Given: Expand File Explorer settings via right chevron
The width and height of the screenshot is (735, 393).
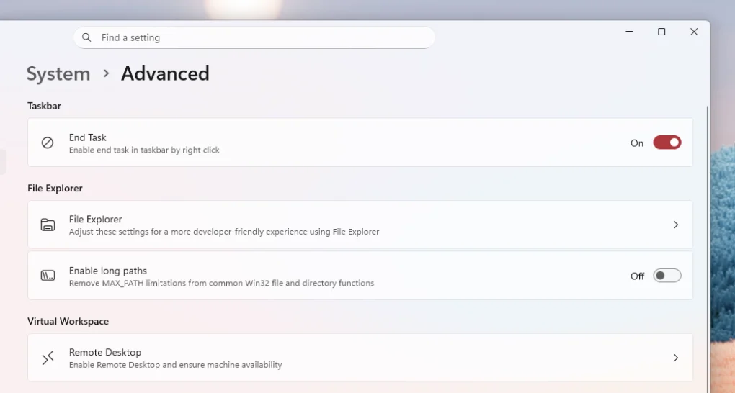Looking at the screenshot, I should 675,225.
